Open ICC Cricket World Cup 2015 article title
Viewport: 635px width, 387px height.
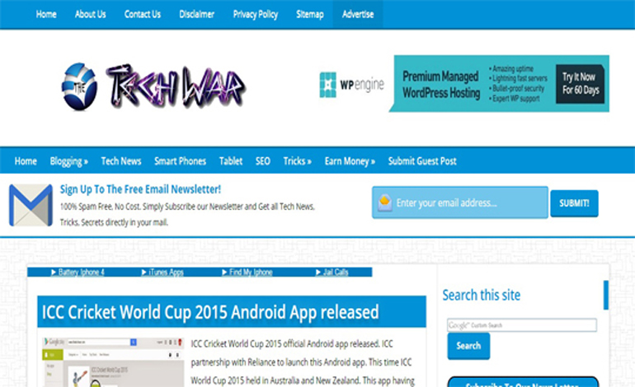[210, 312]
